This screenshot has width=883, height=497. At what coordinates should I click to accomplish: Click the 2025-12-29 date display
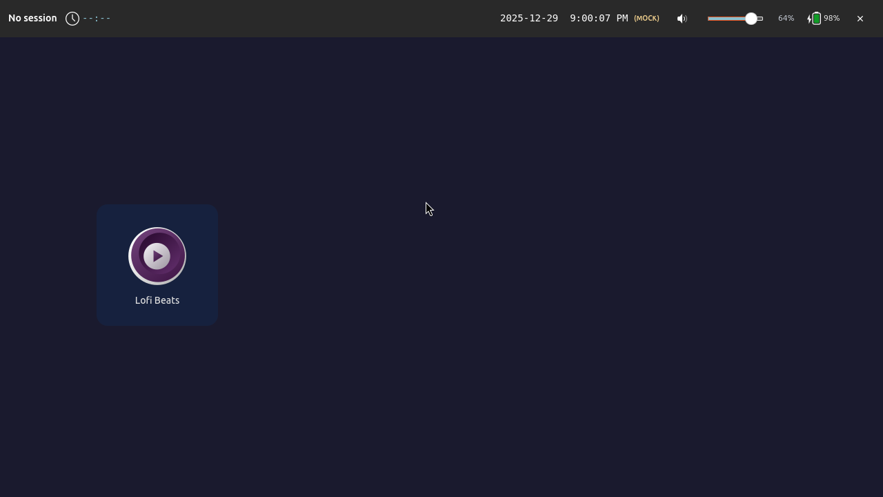point(529,18)
